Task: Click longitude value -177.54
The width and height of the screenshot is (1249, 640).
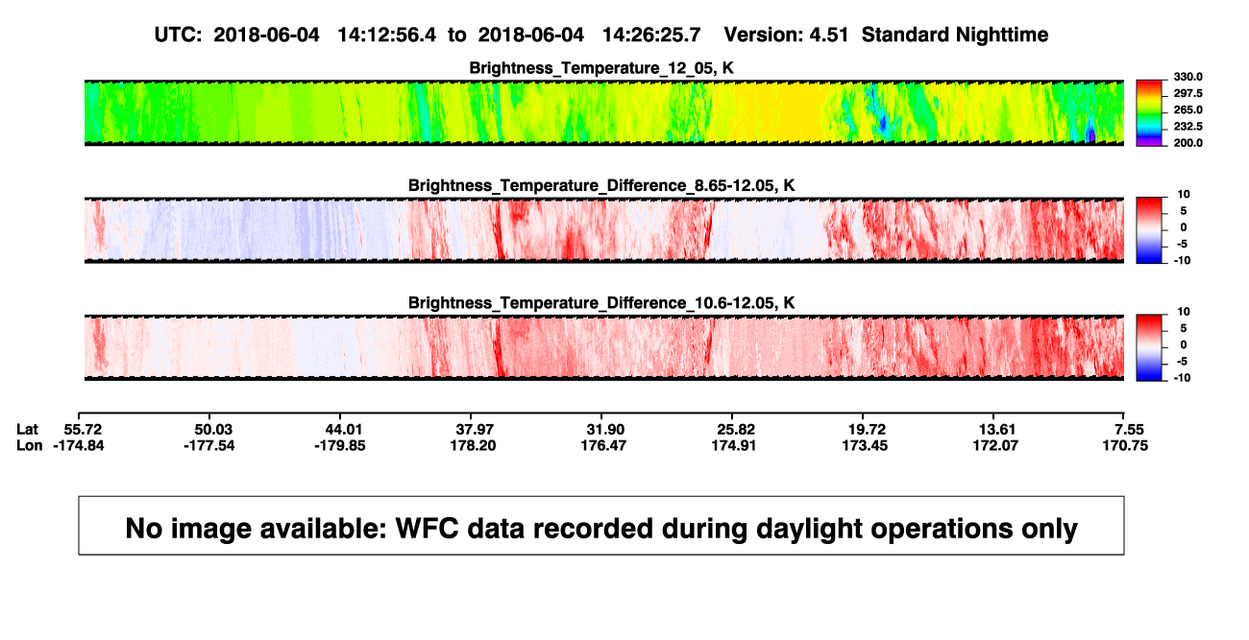Action: (211, 445)
